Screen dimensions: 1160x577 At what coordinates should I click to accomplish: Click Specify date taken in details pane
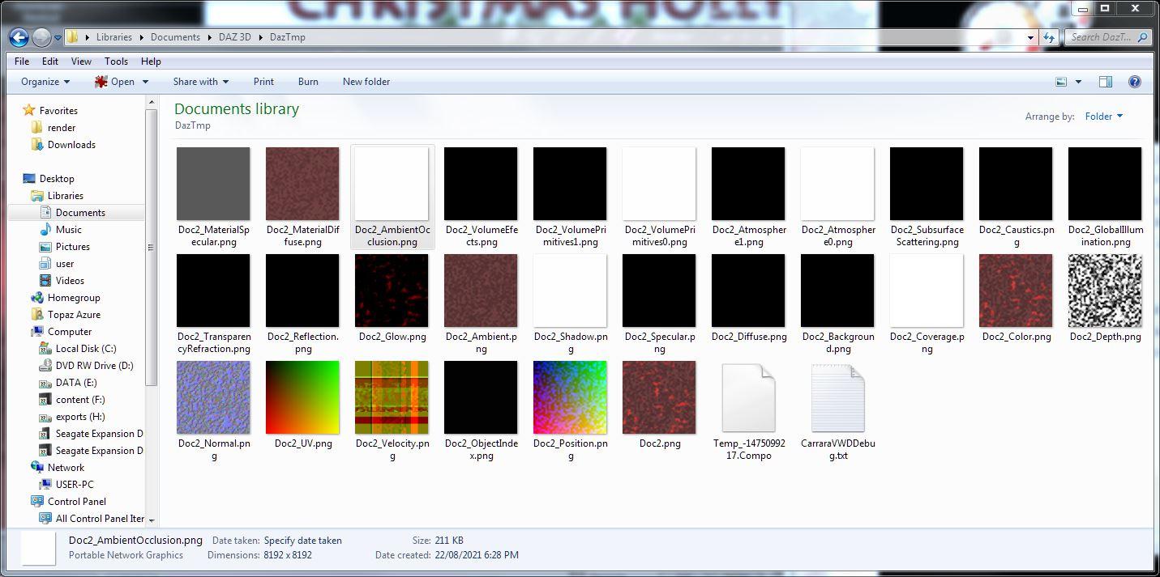302,541
